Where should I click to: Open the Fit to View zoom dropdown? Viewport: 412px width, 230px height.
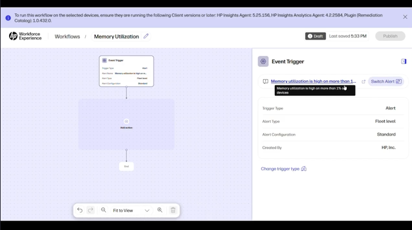(x=131, y=211)
